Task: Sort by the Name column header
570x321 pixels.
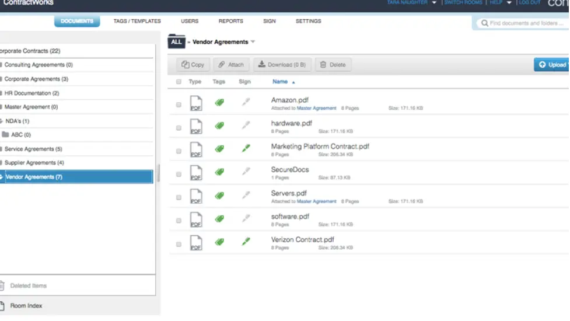Action: (x=280, y=82)
